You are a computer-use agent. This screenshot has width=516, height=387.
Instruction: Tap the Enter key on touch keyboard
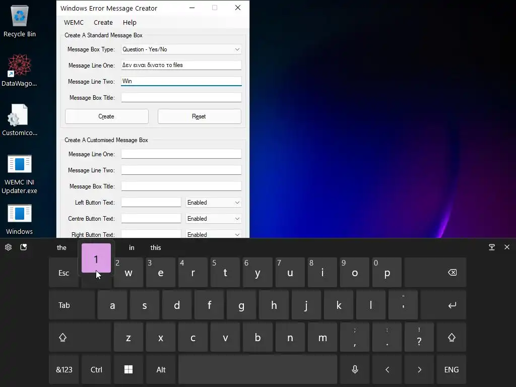pyautogui.click(x=443, y=305)
